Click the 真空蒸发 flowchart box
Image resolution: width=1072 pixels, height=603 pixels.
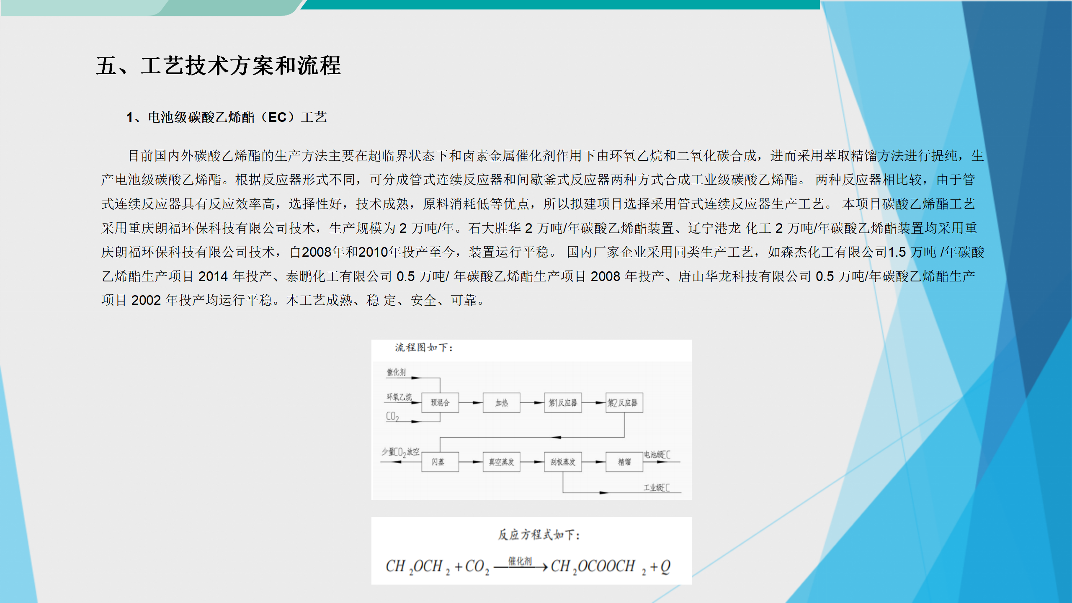tap(501, 462)
